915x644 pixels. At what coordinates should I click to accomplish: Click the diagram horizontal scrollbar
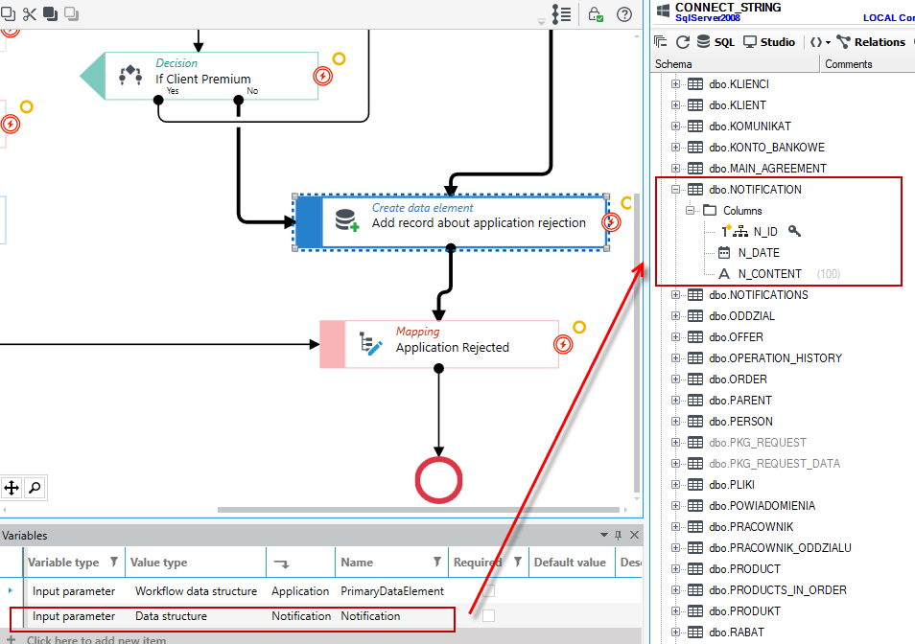(418, 510)
